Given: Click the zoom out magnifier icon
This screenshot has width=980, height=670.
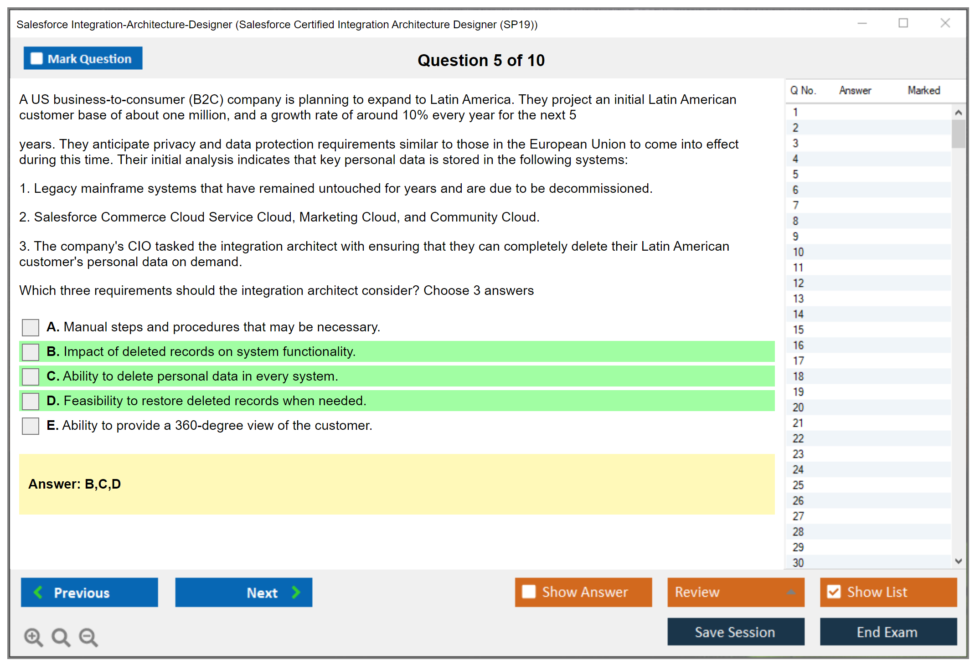Looking at the screenshot, I should pos(88,637).
